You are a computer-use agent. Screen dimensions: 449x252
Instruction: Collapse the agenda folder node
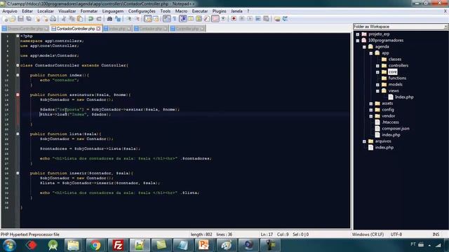coord(364,47)
